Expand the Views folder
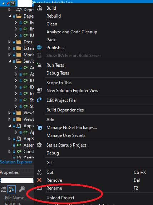The width and height of the screenshot is (153, 205). coord(9,119)
